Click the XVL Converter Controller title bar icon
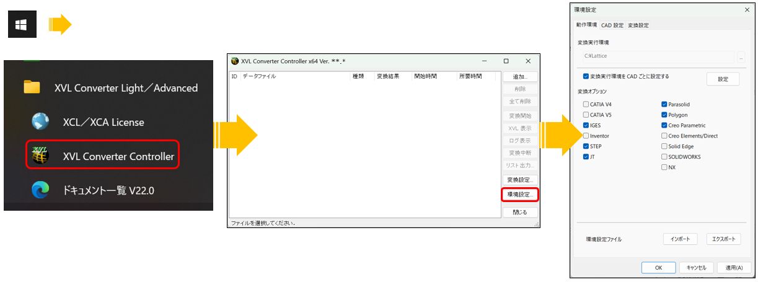758x282 pixels. tap(234, 61)
